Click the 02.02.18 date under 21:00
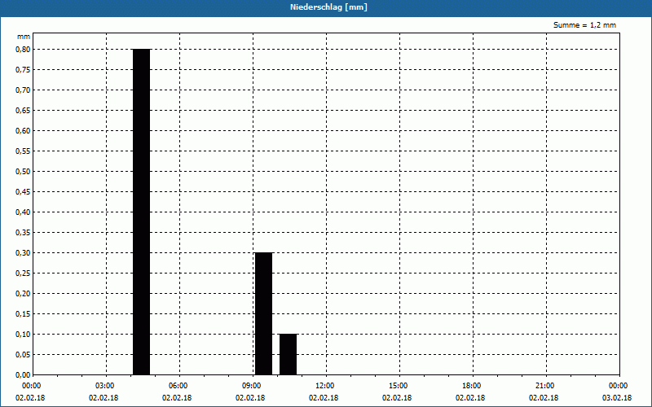The width and height of the screenshot is (652, 407). pyautogui.click(x=544, y=398)
